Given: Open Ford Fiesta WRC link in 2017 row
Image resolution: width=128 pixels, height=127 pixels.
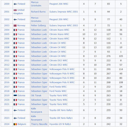Looking at the screenshot, I should pyautogui.click(x=58, y=87).
